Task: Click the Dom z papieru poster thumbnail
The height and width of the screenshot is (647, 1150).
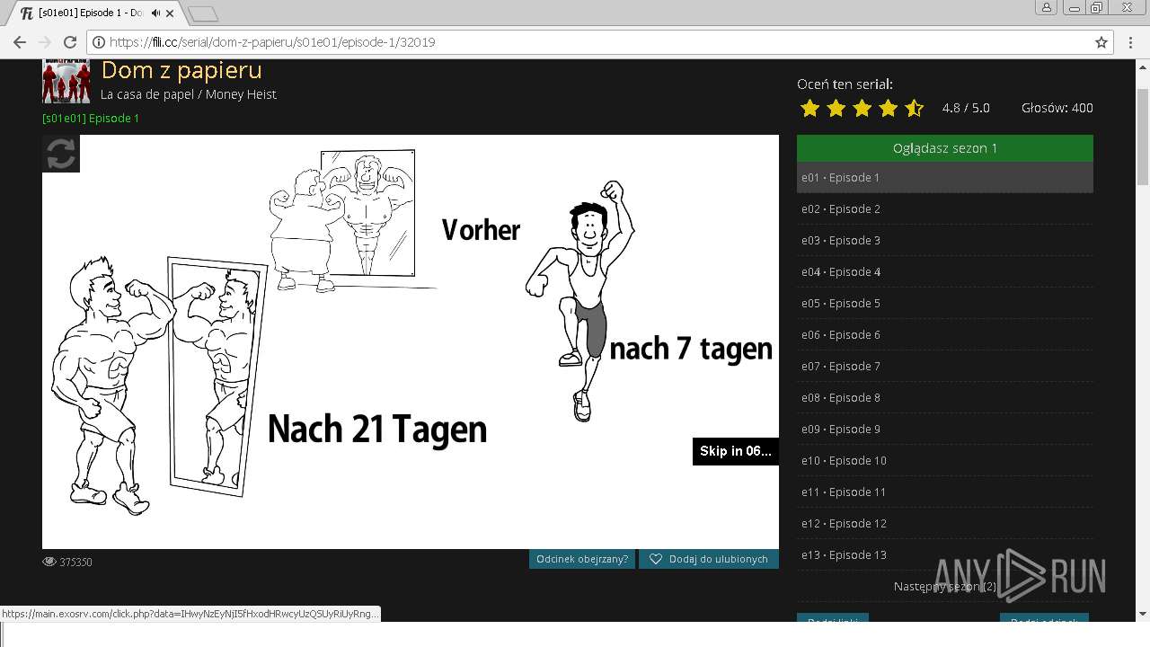Action: tap(66, 82)
